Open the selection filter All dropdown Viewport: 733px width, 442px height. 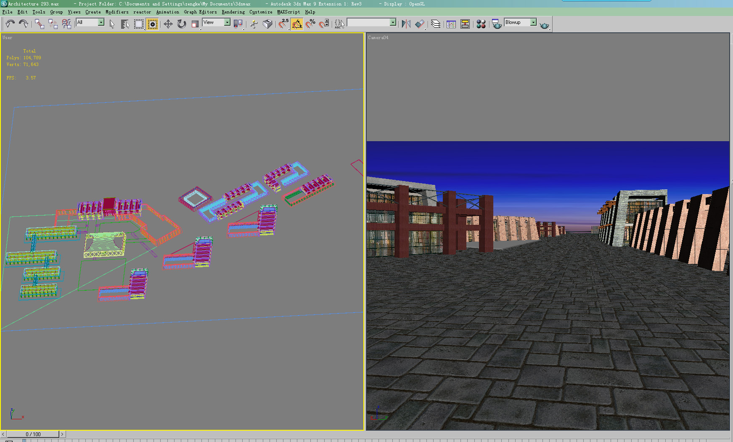tap(90, 22)
